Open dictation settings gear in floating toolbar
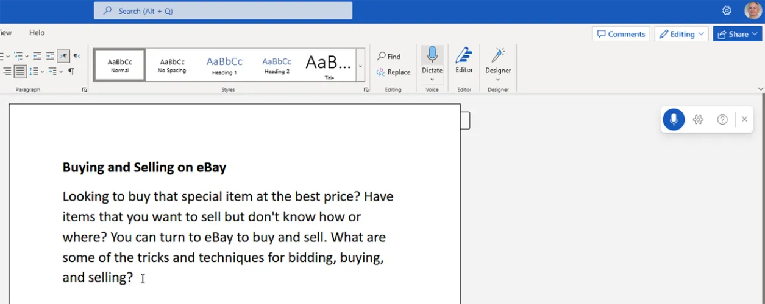 699,120
